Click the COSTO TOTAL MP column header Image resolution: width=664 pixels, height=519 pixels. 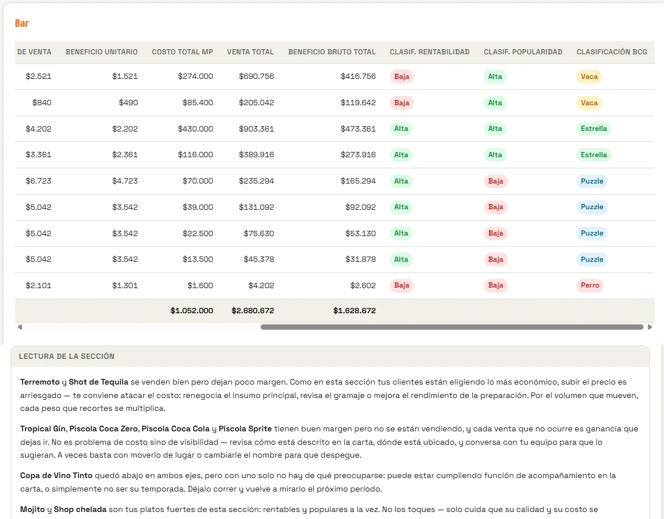coord(182,51)
